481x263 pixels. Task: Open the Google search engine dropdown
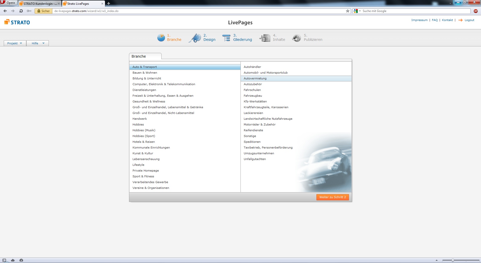point(357,11)
